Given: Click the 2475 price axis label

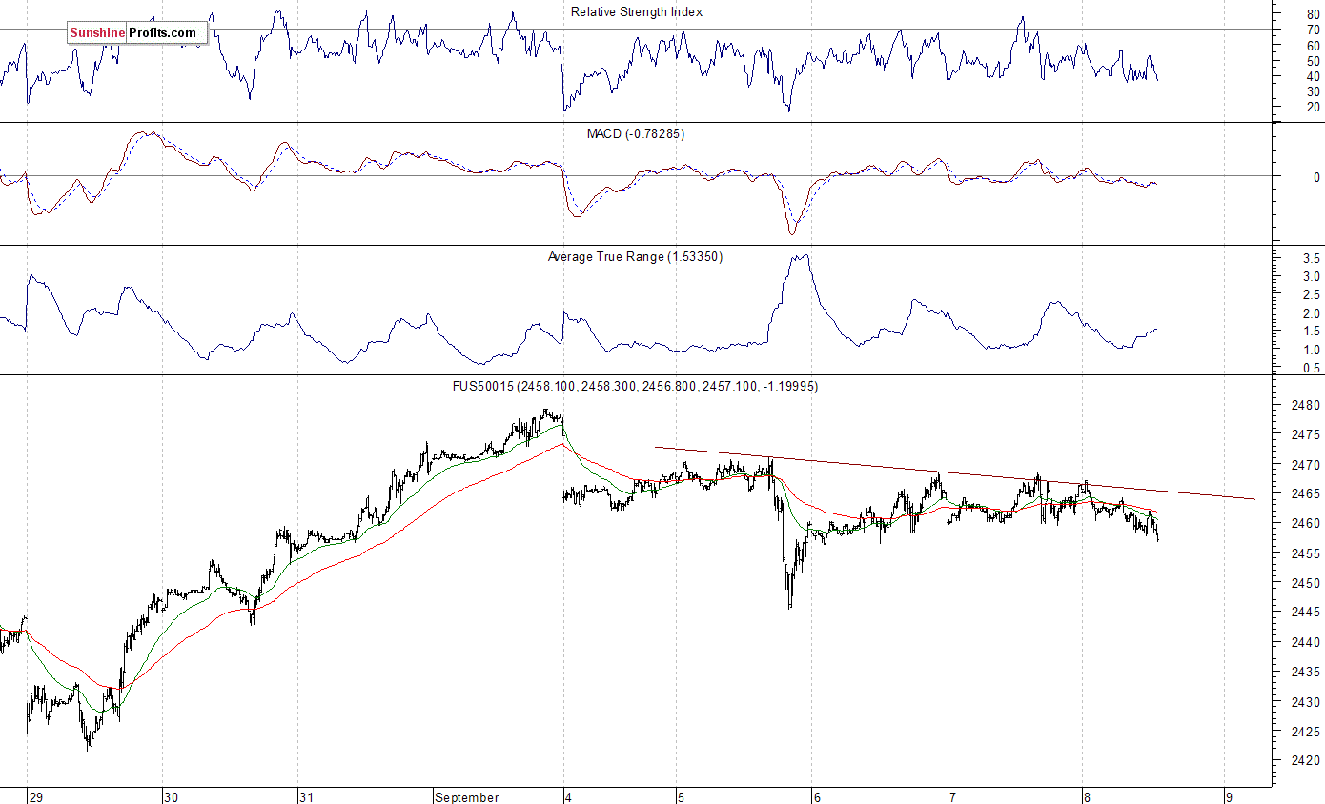Looking at the screenshot, I should [1308, 434].
